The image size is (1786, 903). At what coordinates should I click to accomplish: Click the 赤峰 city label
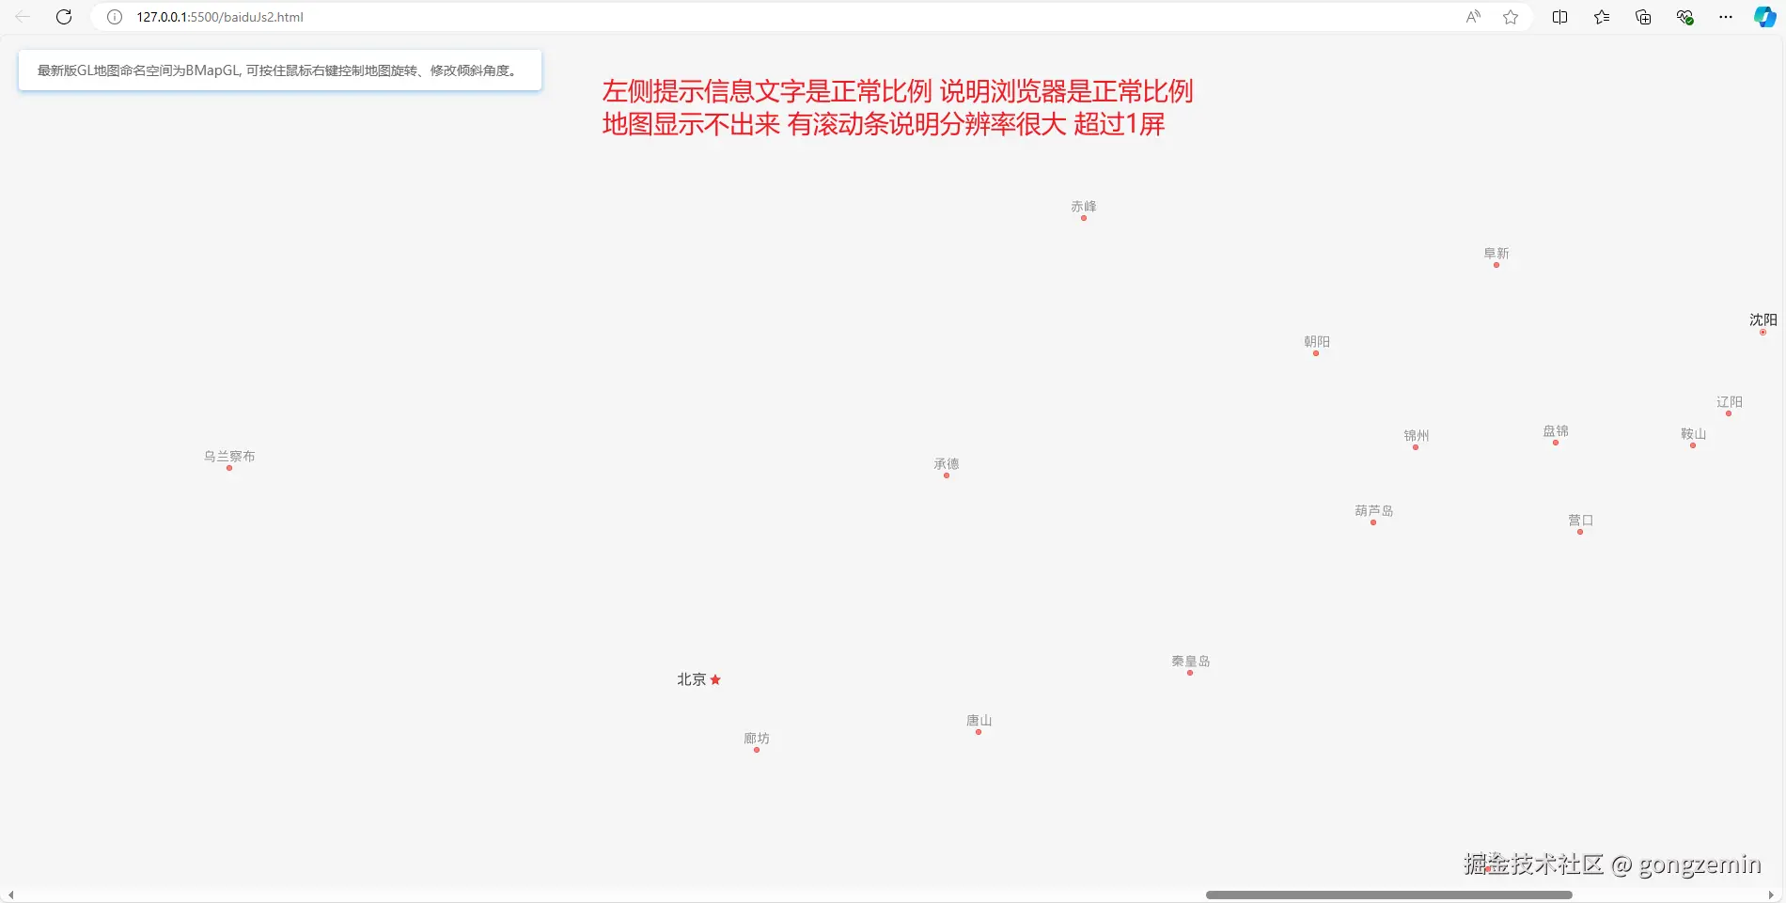(x=1084, y=207)
